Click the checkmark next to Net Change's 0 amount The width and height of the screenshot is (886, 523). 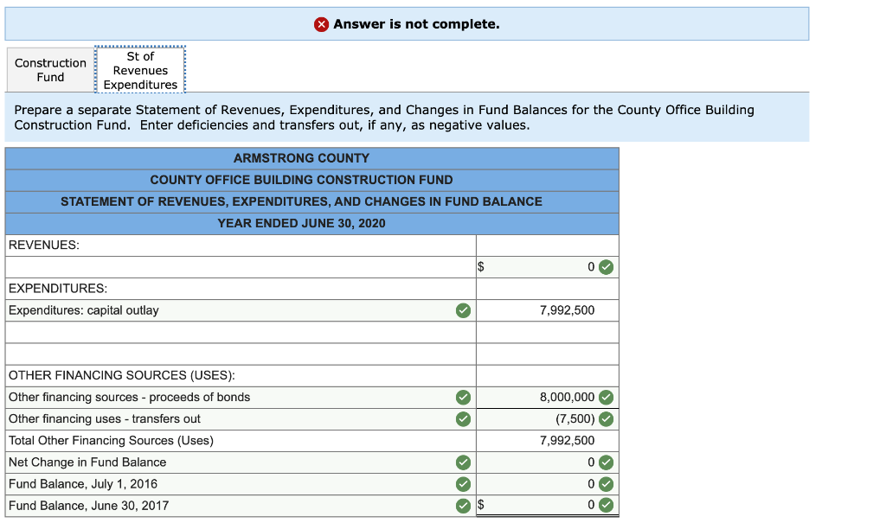coord(605,462)
